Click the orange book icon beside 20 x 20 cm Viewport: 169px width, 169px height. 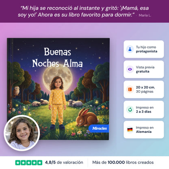130,89
